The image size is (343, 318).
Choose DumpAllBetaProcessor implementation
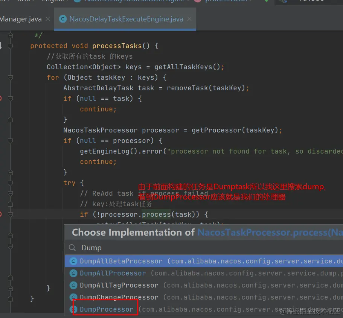coord(204,261)
